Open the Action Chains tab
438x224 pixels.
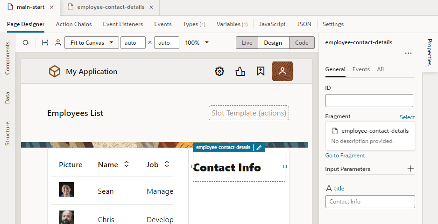click(74, 24)
